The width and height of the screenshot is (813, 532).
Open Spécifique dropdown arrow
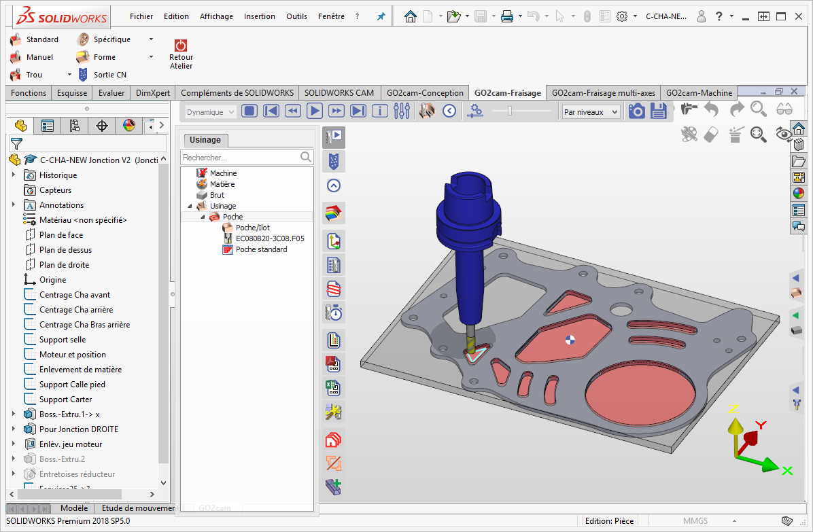[x=151, y=39]
